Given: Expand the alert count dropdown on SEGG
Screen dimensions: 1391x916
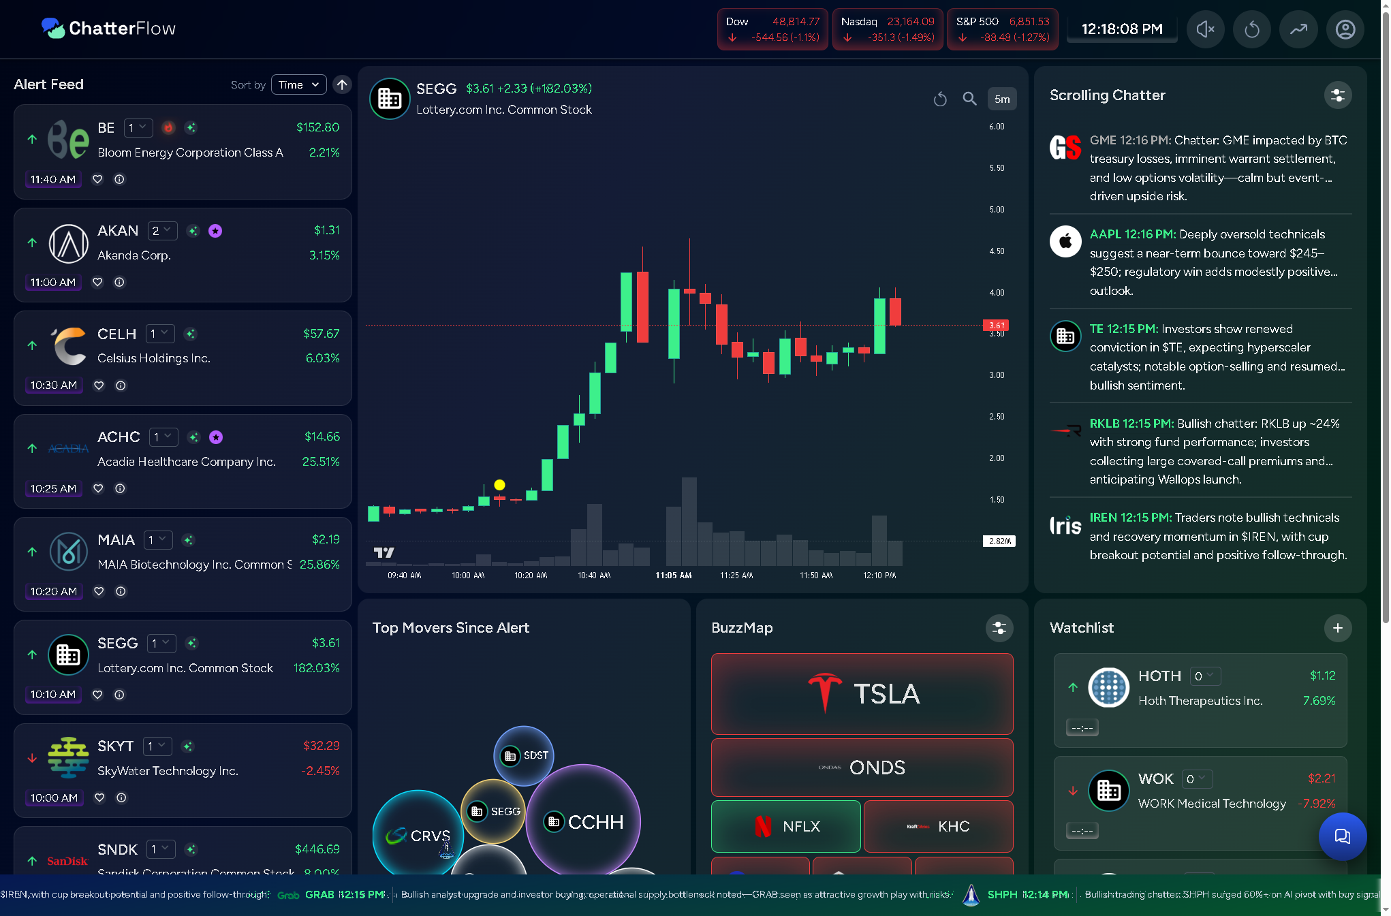Looking at the screenshot, I should (161, 643).
